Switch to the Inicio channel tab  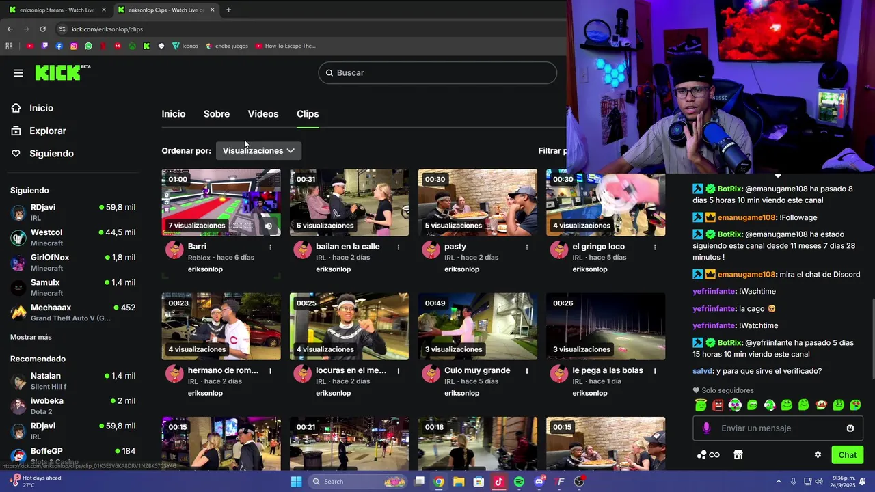pos(174,114)
